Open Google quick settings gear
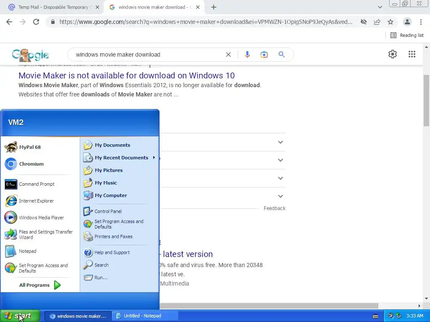Viewport: 430px width, 322px height. [x=393, y=54]
